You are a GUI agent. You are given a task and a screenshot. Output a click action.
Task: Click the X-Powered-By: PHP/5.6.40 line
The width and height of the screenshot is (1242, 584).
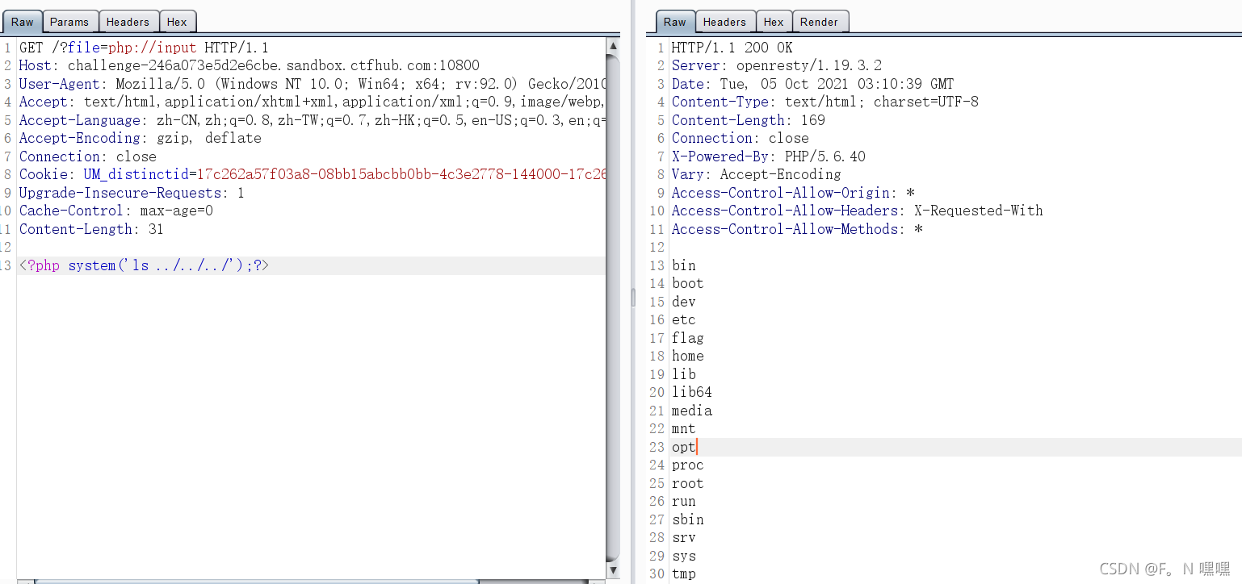pyautogui.click(x=769, y=156)
